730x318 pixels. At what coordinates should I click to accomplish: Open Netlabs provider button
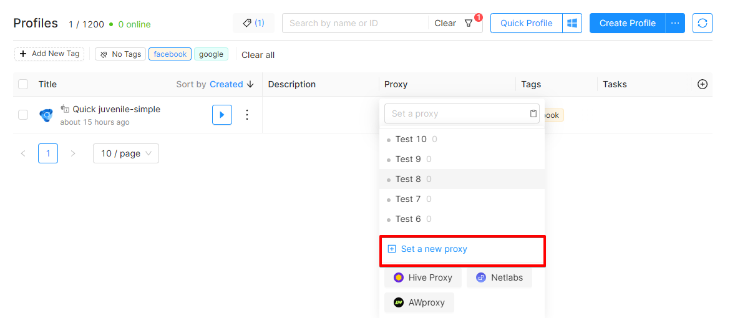tap(499, 278)
